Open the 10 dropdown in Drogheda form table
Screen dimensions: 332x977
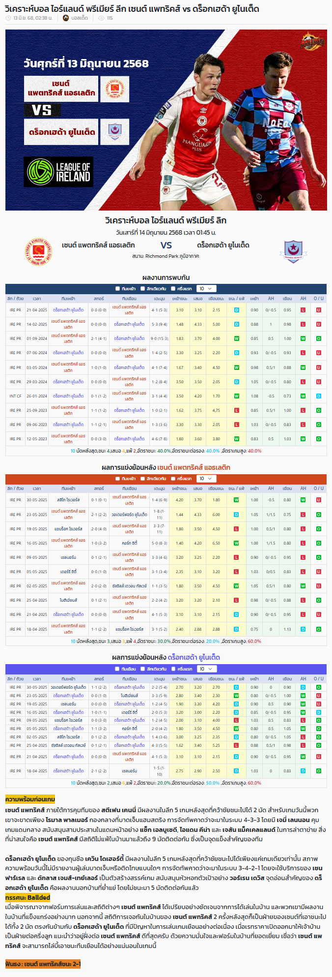tap(206, 669)
